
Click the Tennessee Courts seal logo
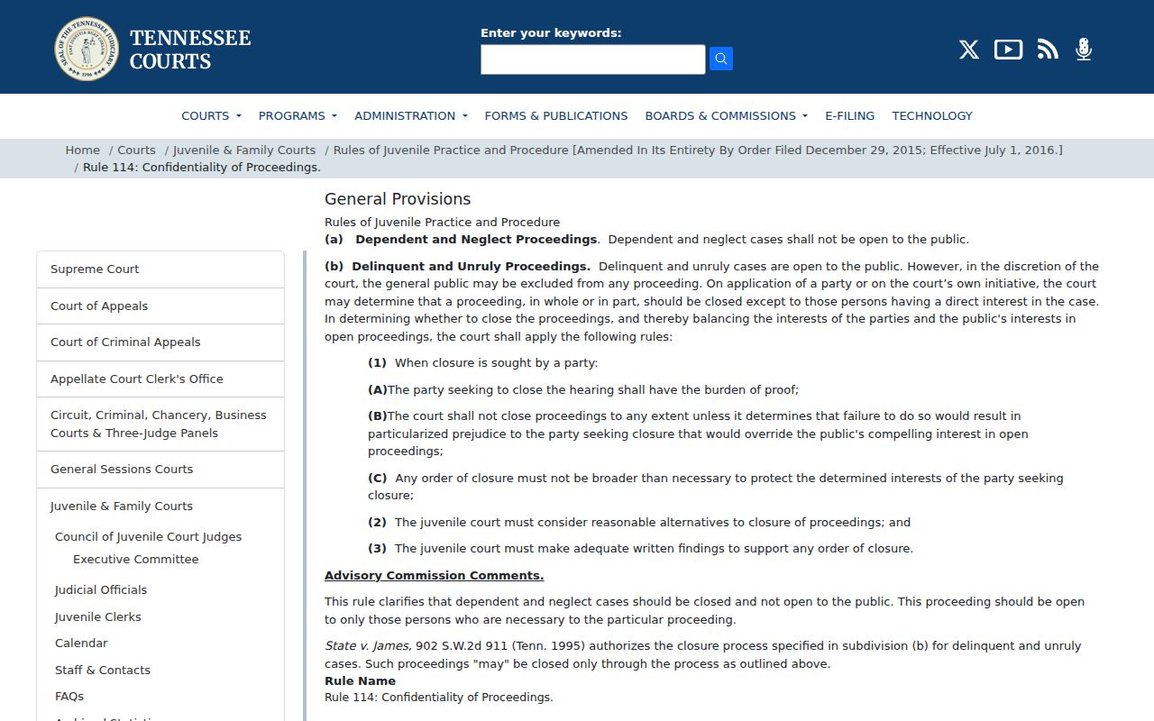click(x=87, y=49)
